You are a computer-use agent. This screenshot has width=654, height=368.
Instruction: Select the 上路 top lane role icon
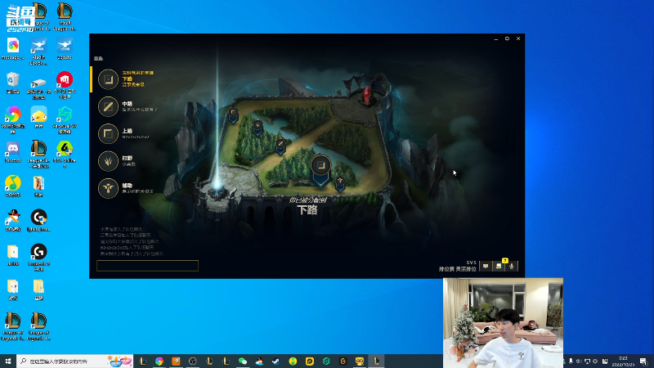(x=108, y=133)
